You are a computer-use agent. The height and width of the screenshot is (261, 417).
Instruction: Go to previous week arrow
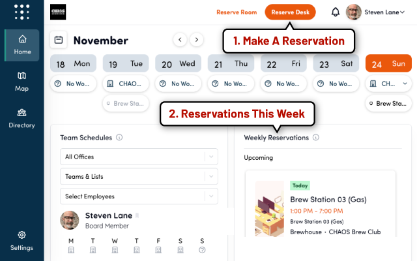pyautogui.click(x=180, y=40)
